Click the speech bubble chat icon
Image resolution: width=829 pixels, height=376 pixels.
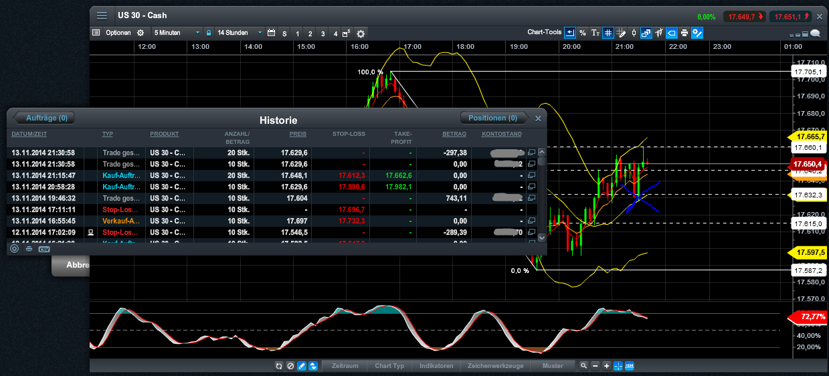point(815,33)
